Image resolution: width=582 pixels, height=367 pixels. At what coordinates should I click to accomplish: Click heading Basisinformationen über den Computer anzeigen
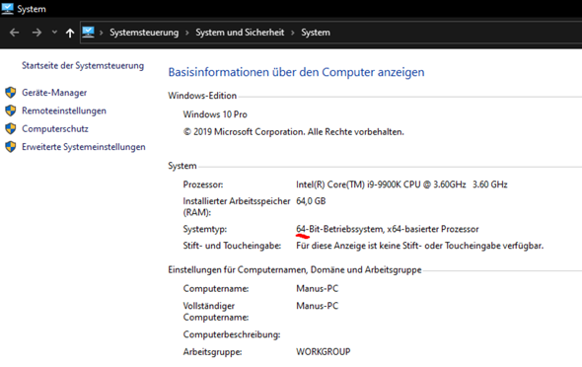pyautogui.click(x=296, y=72)
